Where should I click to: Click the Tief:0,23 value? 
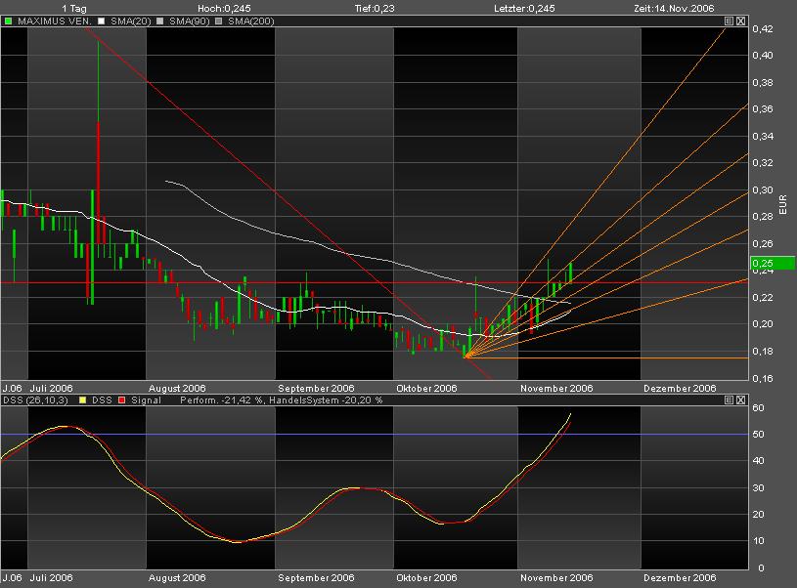[375, 8]
